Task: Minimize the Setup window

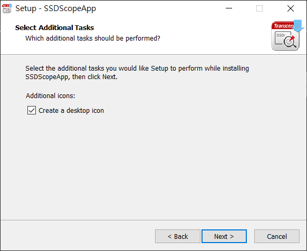Action: click(x=229, y=8)
